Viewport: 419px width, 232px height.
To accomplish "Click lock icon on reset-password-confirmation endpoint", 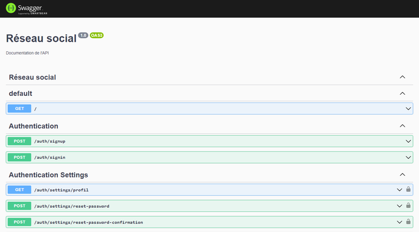I will tap(409, 222).
